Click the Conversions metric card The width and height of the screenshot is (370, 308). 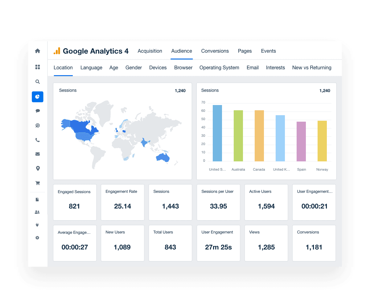[314, 243]
